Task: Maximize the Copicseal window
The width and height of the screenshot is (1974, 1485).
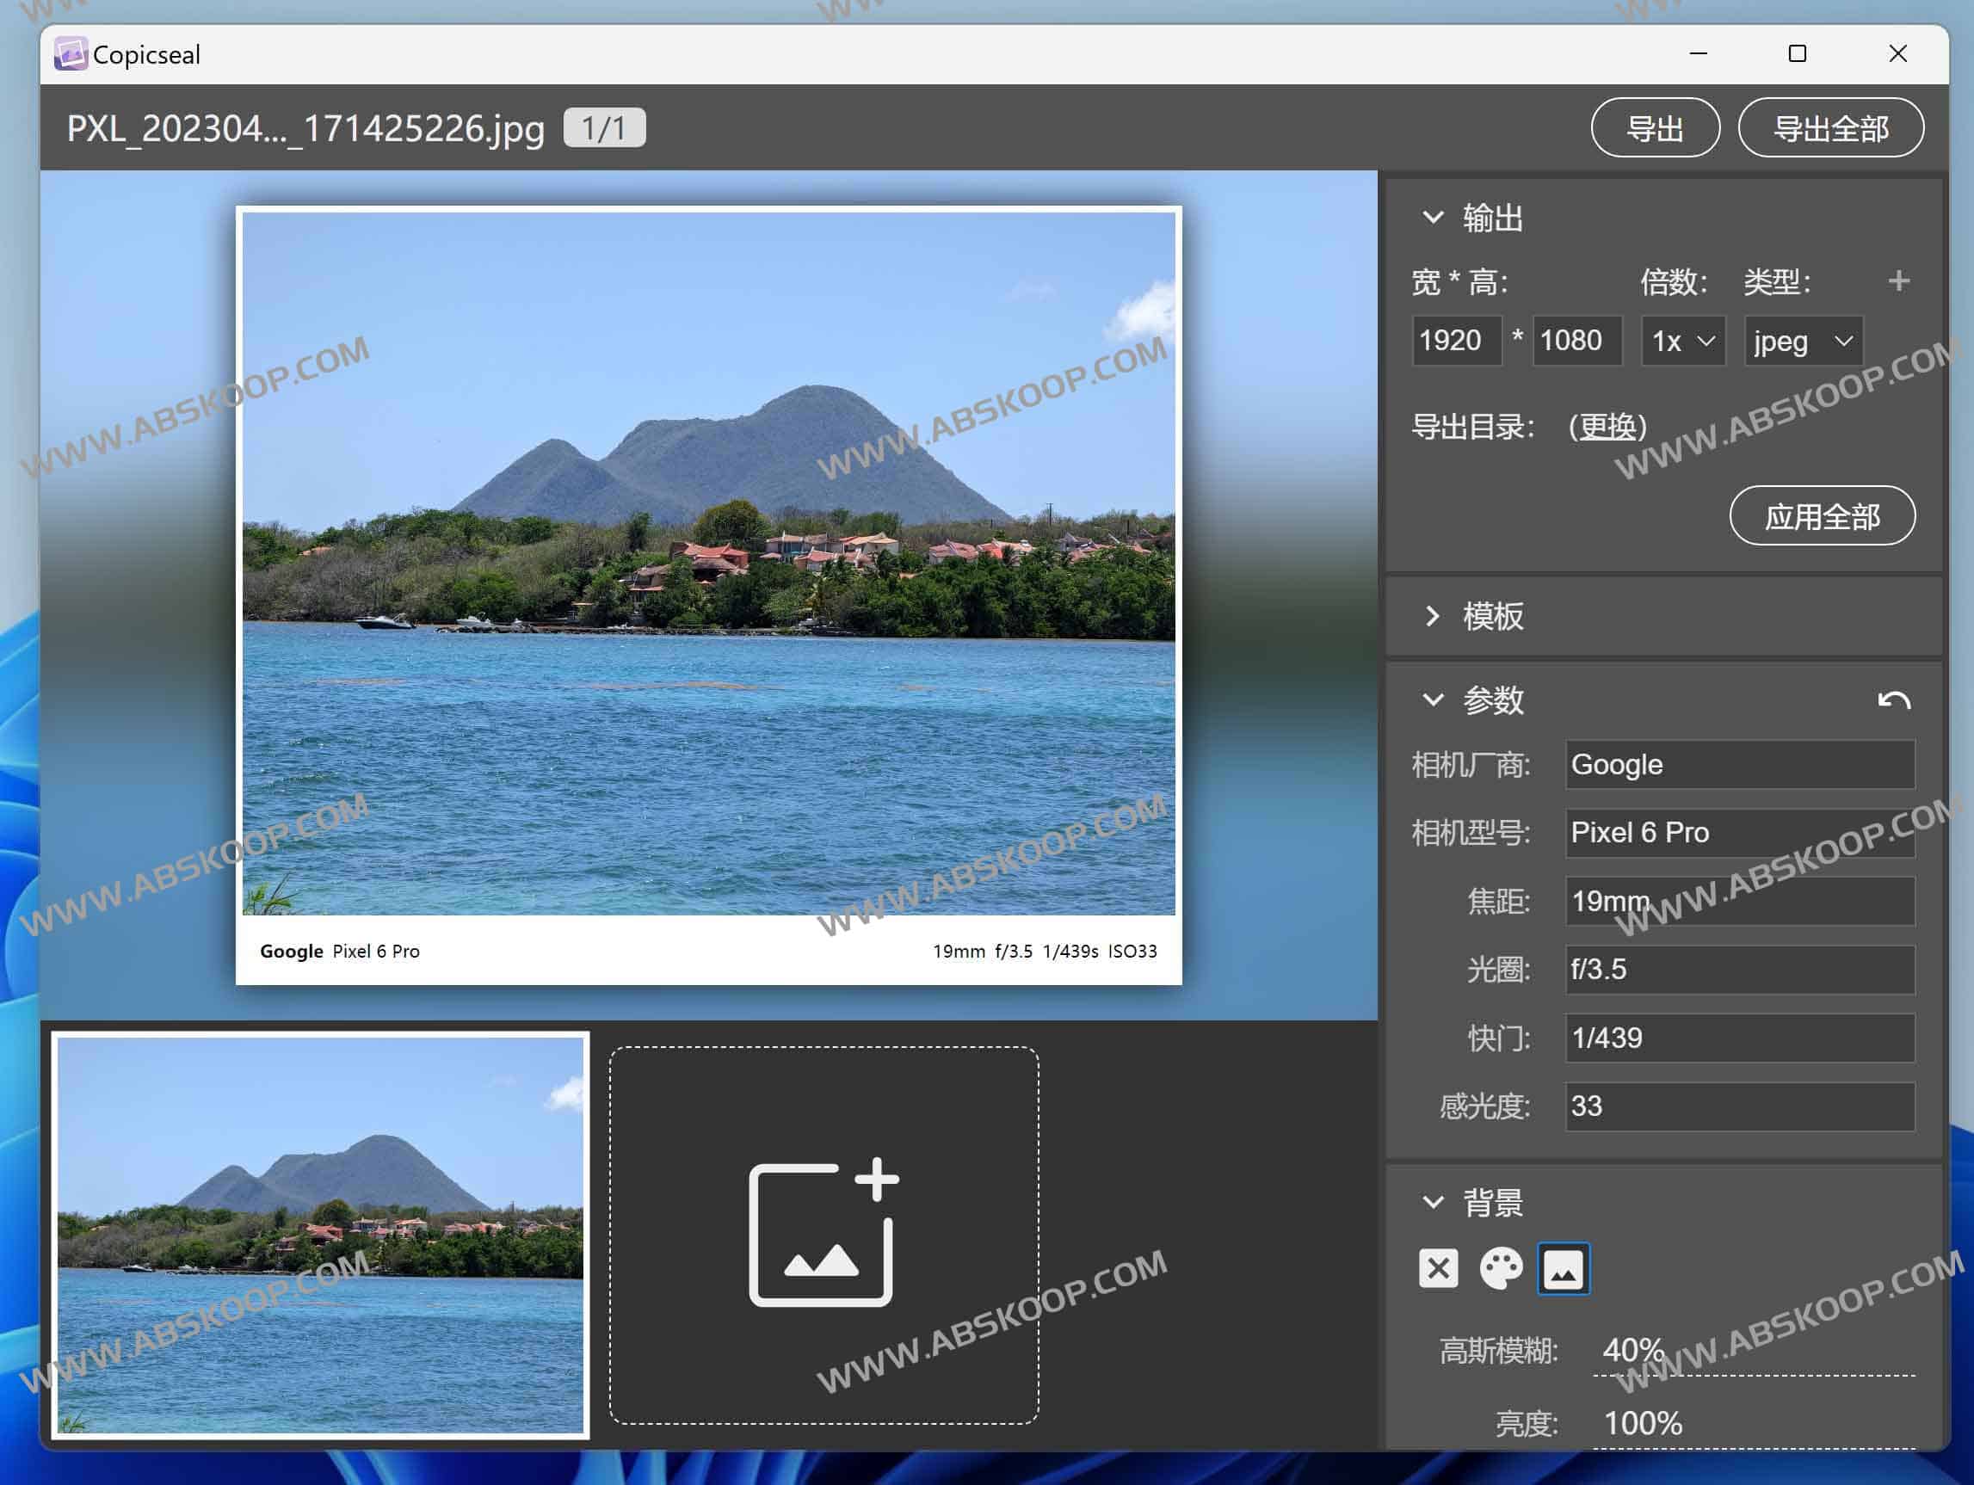Action: pyautogui.click(x=1798, y=54)
